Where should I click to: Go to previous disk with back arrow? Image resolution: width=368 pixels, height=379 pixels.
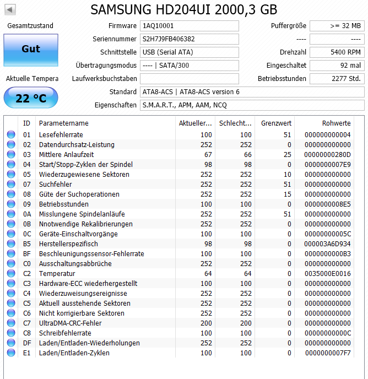pyautogui.click(x=10, y=10)
